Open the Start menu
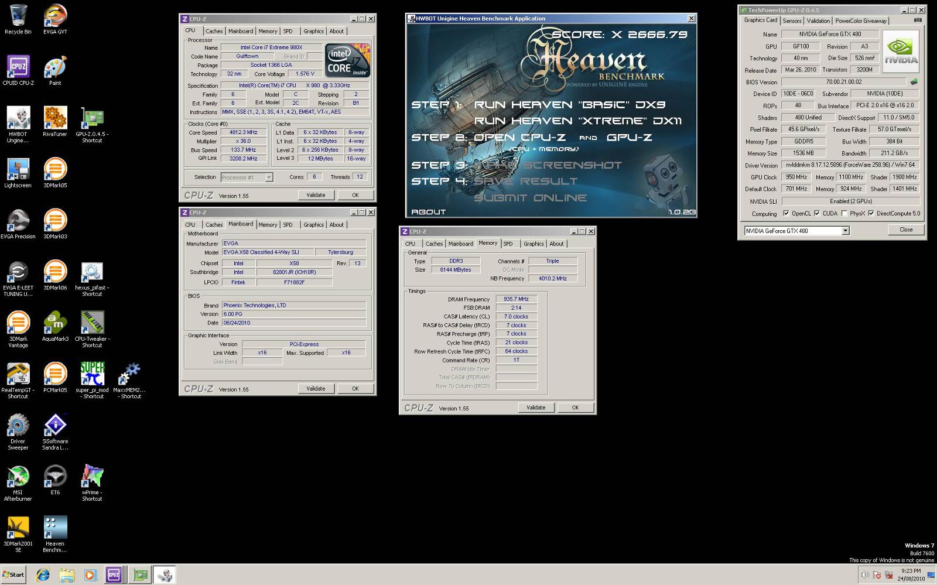Screen dimensions: 937x585 (13, 574)
